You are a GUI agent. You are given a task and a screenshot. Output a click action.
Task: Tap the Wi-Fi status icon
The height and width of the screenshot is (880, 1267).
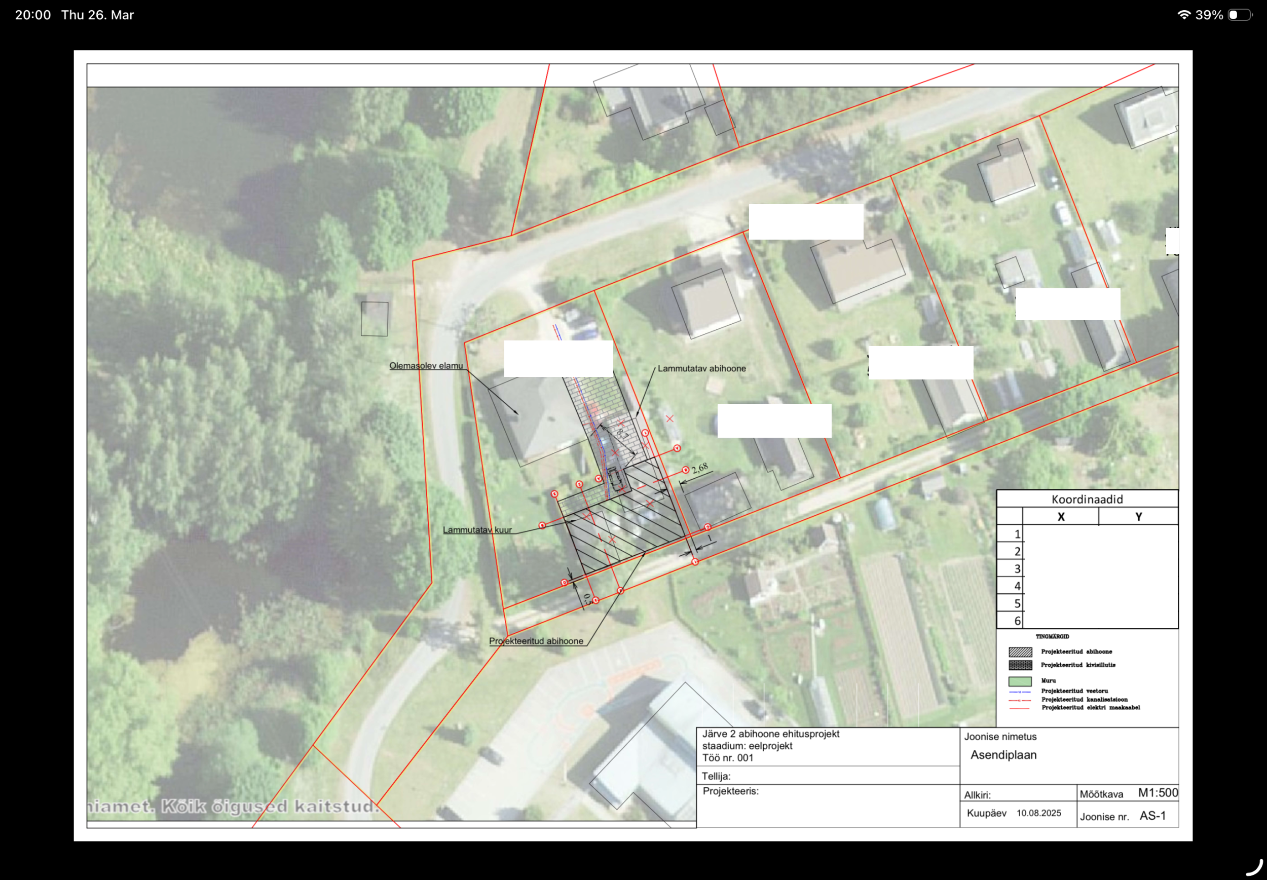pyautogui.click(x=1184, y=15)
